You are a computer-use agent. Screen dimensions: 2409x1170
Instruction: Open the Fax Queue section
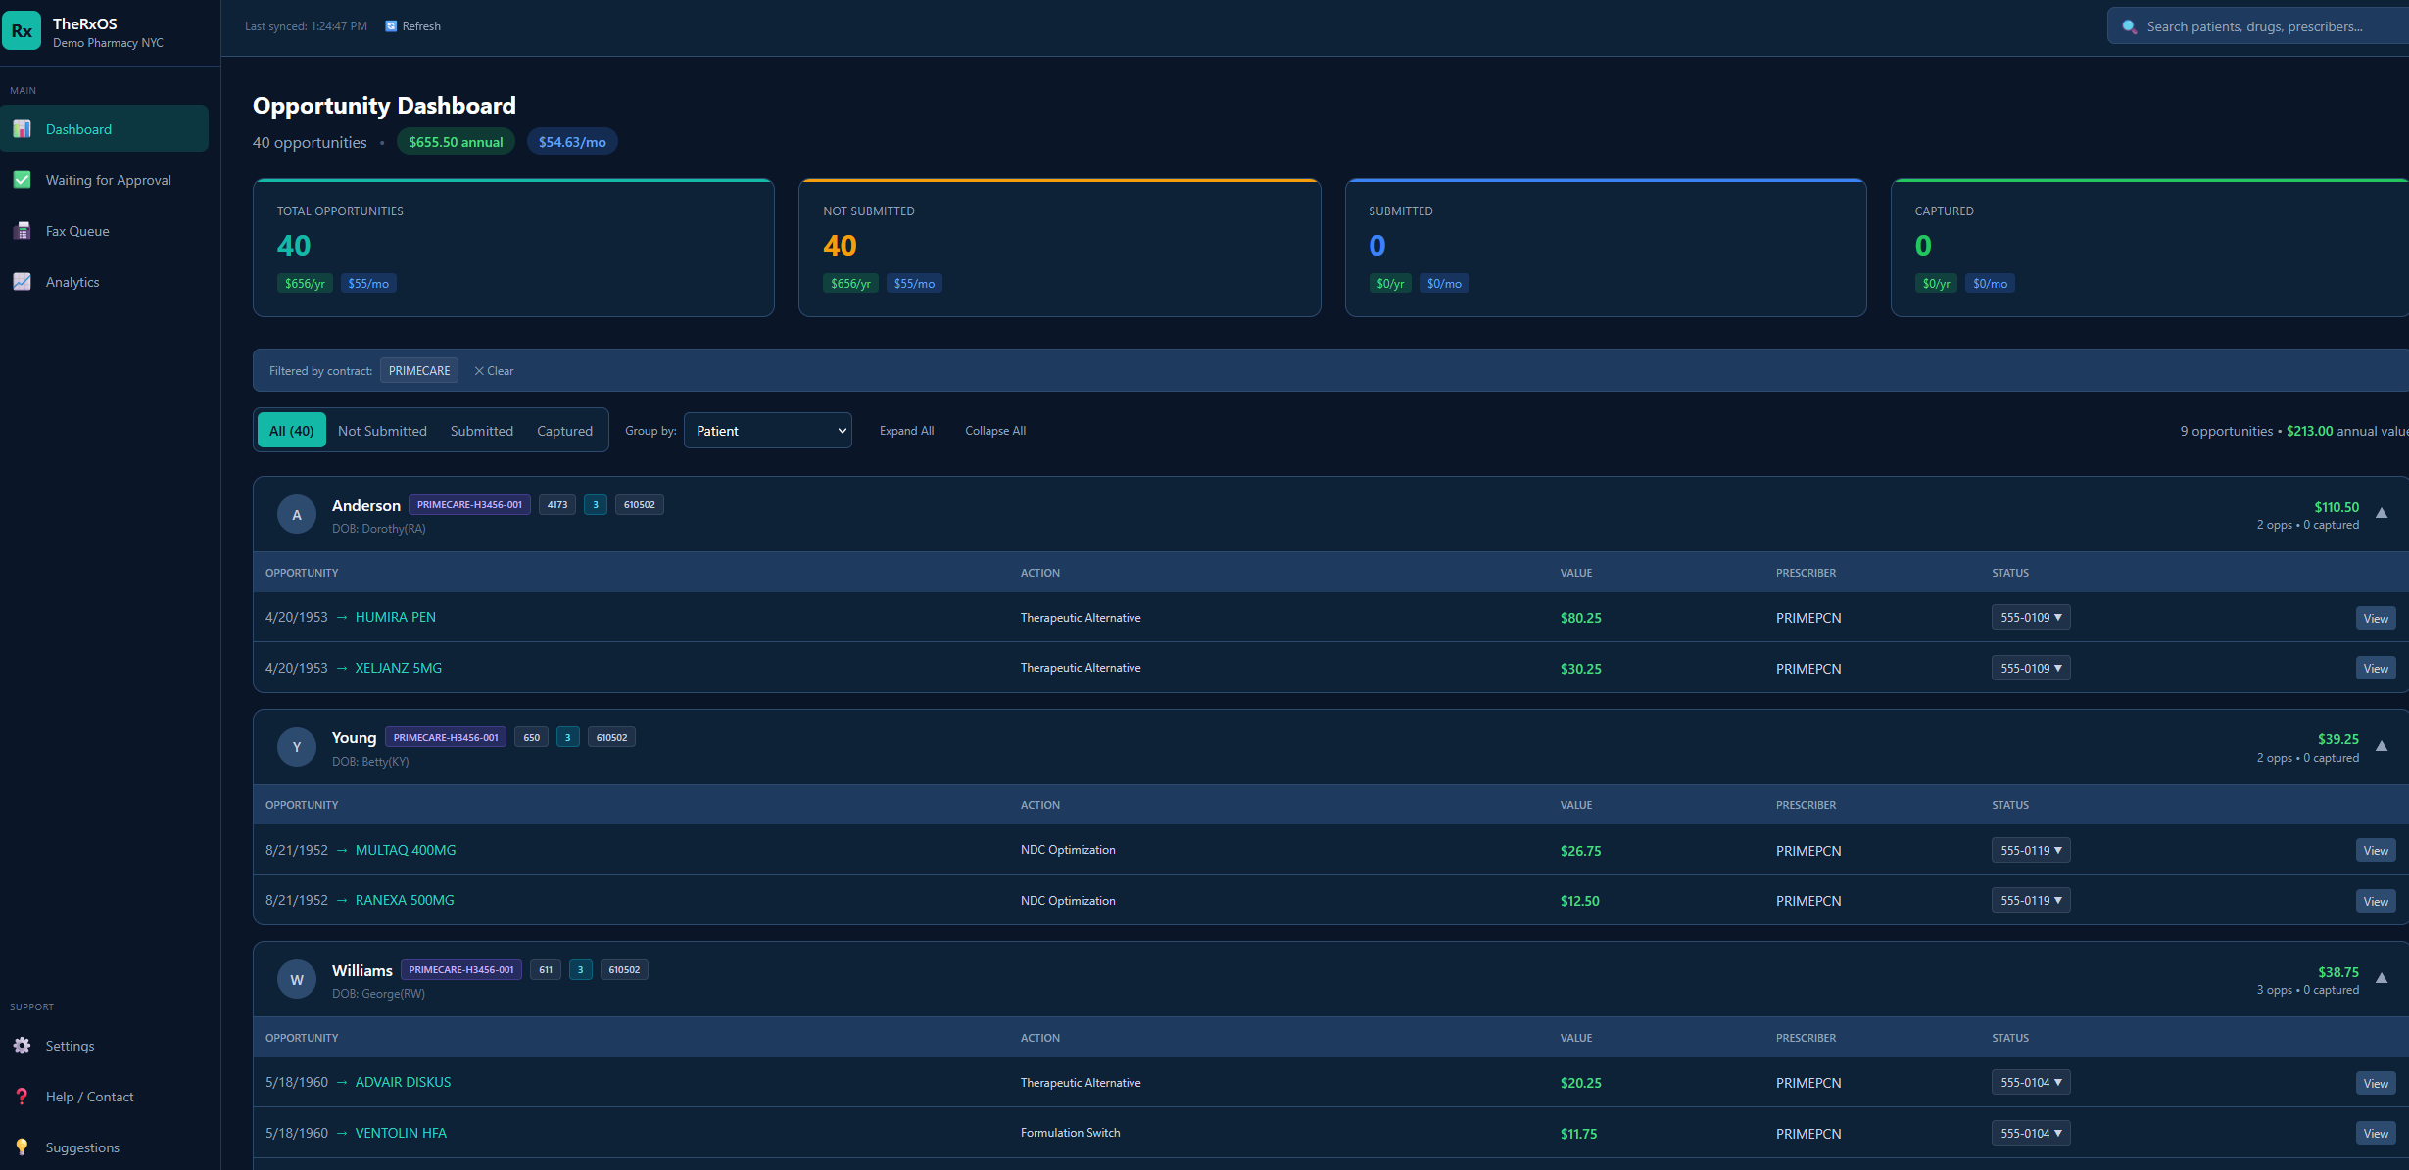(78, 230)
